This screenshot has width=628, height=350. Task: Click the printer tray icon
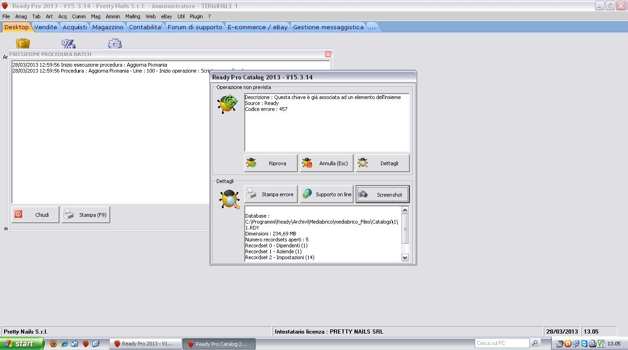(x=592, y=344)
